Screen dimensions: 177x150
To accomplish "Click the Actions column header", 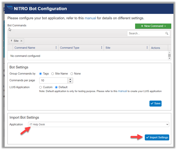I will point(155,48).
